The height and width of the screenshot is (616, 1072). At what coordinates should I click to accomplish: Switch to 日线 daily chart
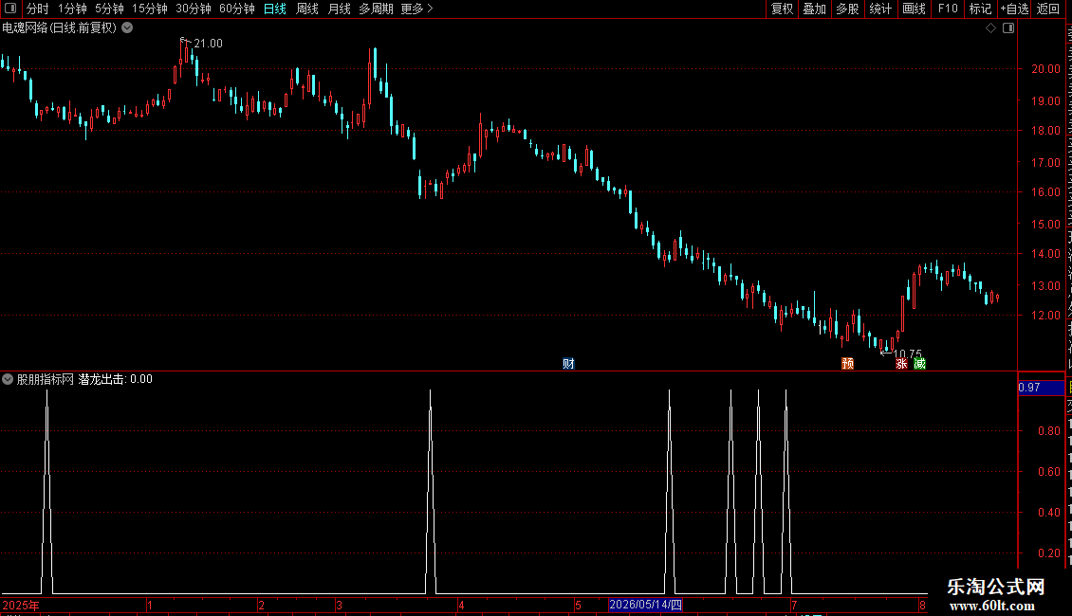[x=275, y=9]
